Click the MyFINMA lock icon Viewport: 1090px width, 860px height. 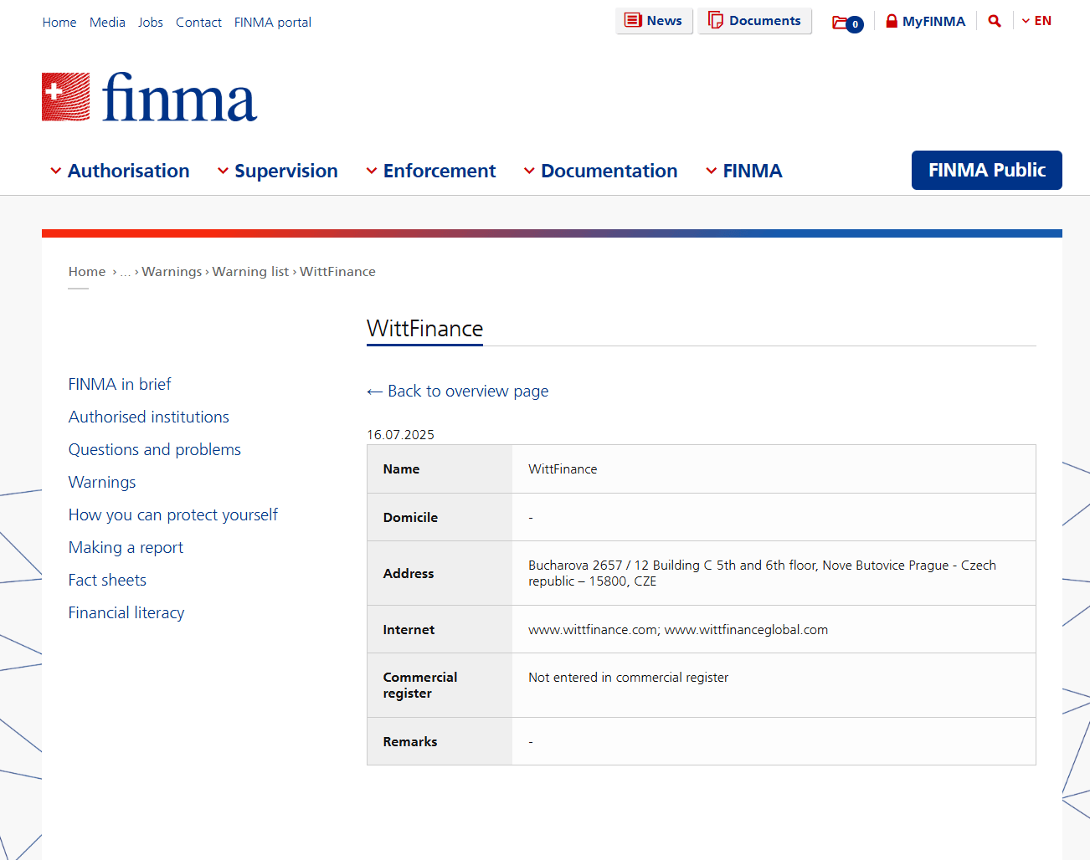click(x=892, y=21)
